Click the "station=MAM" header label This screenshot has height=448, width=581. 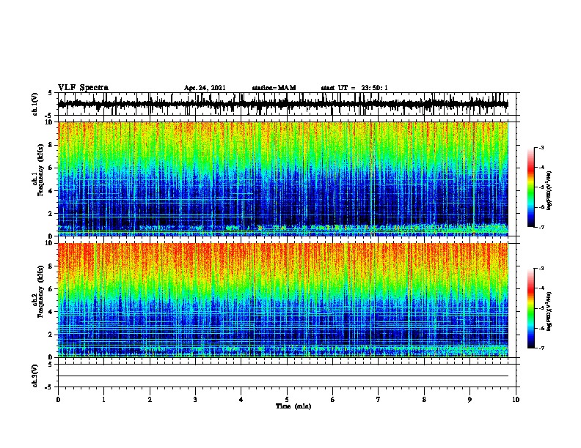[x=274, y=88]
